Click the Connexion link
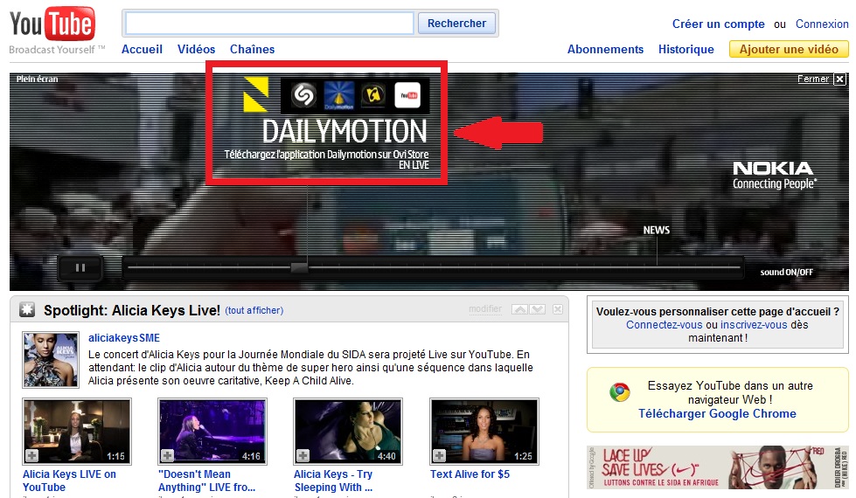This screenshot has height=498, width=856. coord(822,24)
